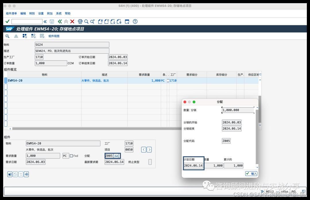310x200 pixels.
Task: Open the 转到 menu
Action: (x=32, y=13)
